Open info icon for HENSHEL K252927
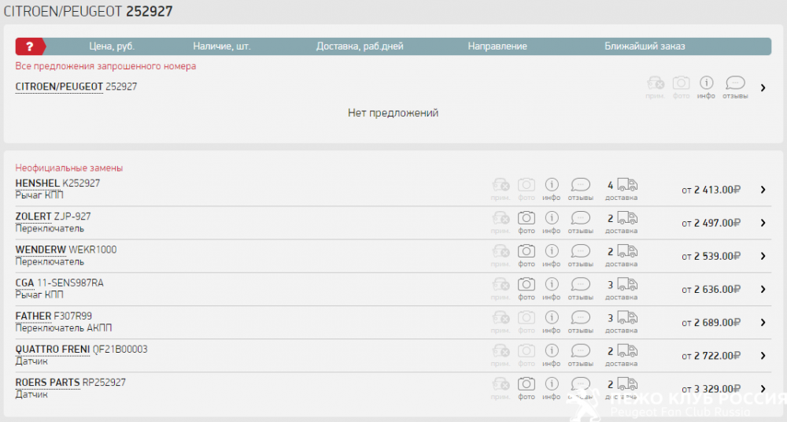The image size is (787, 422). coord(552,185)
